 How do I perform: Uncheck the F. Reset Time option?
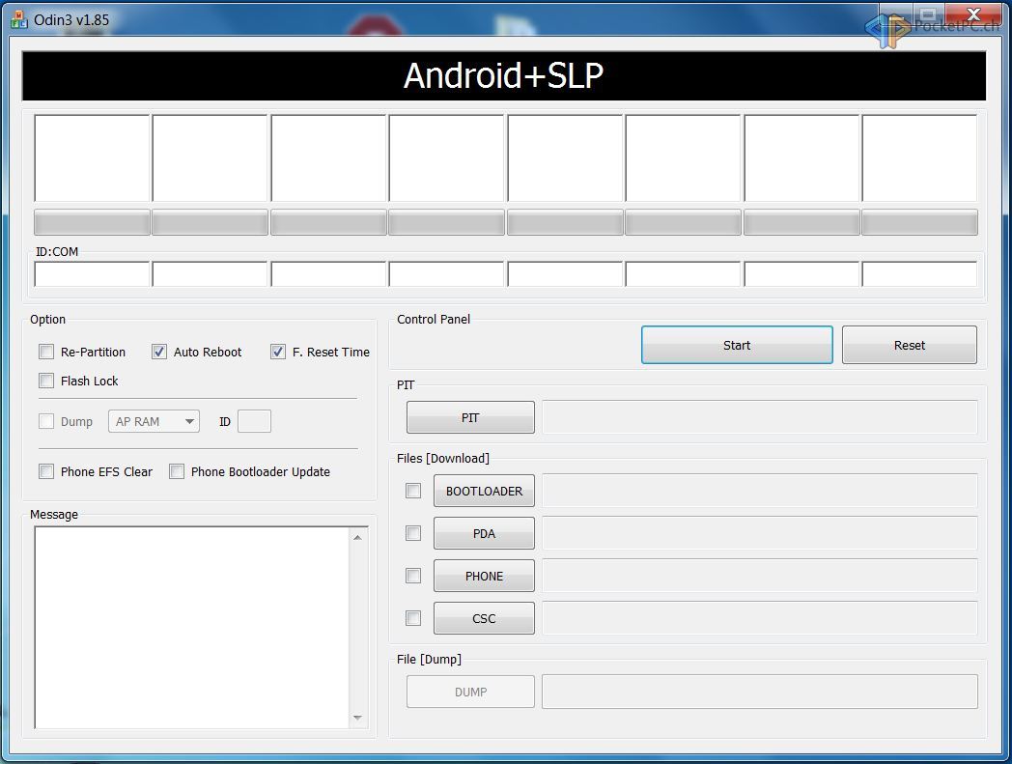point(277,352)
